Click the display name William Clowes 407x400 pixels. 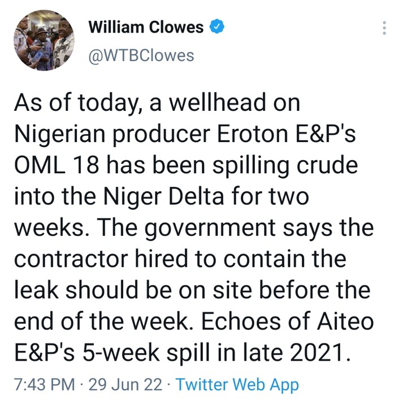click(x=146, y=27)
